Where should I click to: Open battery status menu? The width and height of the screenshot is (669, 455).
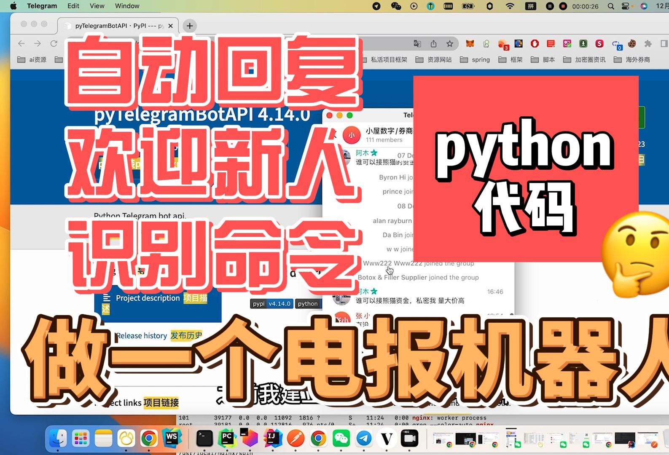[468, 6]
